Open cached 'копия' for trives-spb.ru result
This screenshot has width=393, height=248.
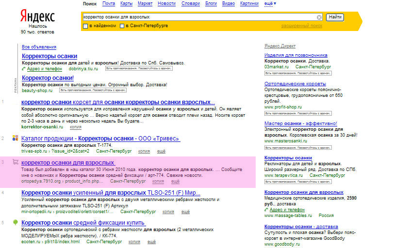click(144, 151)
